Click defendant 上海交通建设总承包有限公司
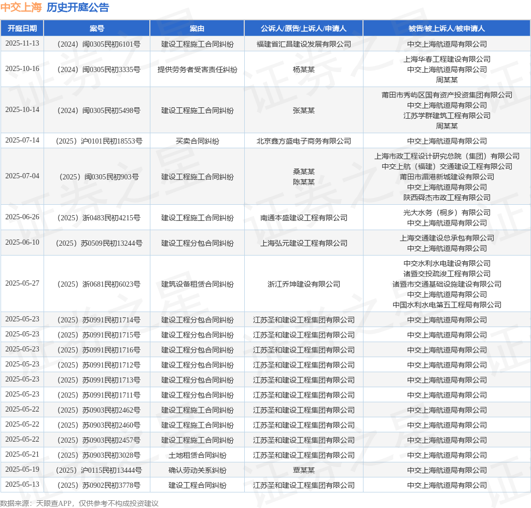The height and width of the screenshot is (508, 531). [x=446, y=238]
